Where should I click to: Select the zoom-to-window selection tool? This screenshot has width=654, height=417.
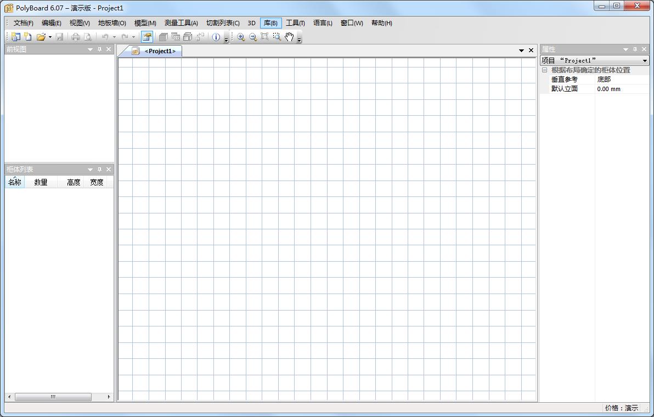click(x=277, y=37)
